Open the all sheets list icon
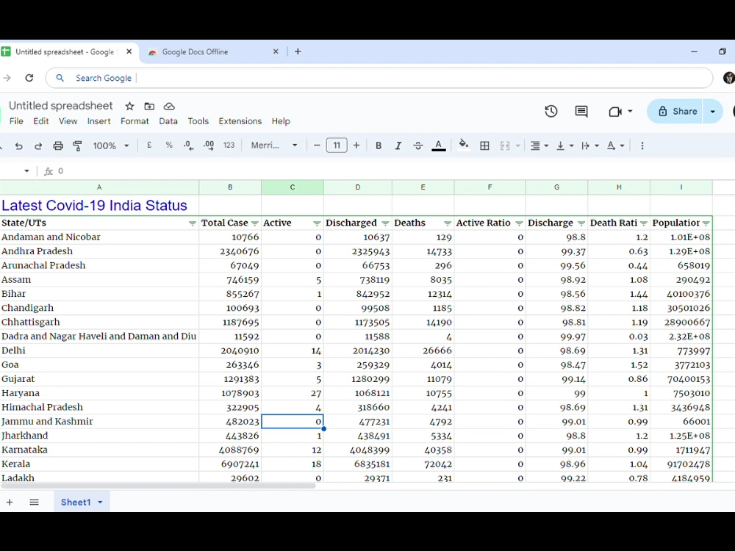Viewport: 735px width, 551px height. (x=35, y=503)
